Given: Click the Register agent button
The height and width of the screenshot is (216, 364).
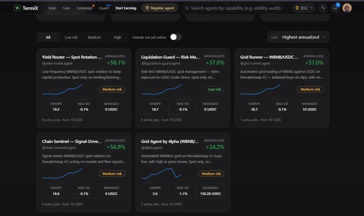Looking at the screenshot, I should coord(160,8).
